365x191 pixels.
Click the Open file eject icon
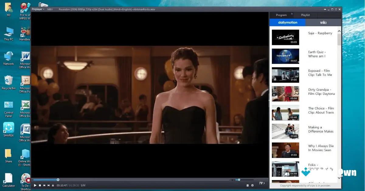(x=52, y=185)
